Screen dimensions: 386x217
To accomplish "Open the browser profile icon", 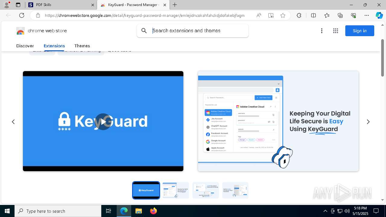I will click(7, 5).
